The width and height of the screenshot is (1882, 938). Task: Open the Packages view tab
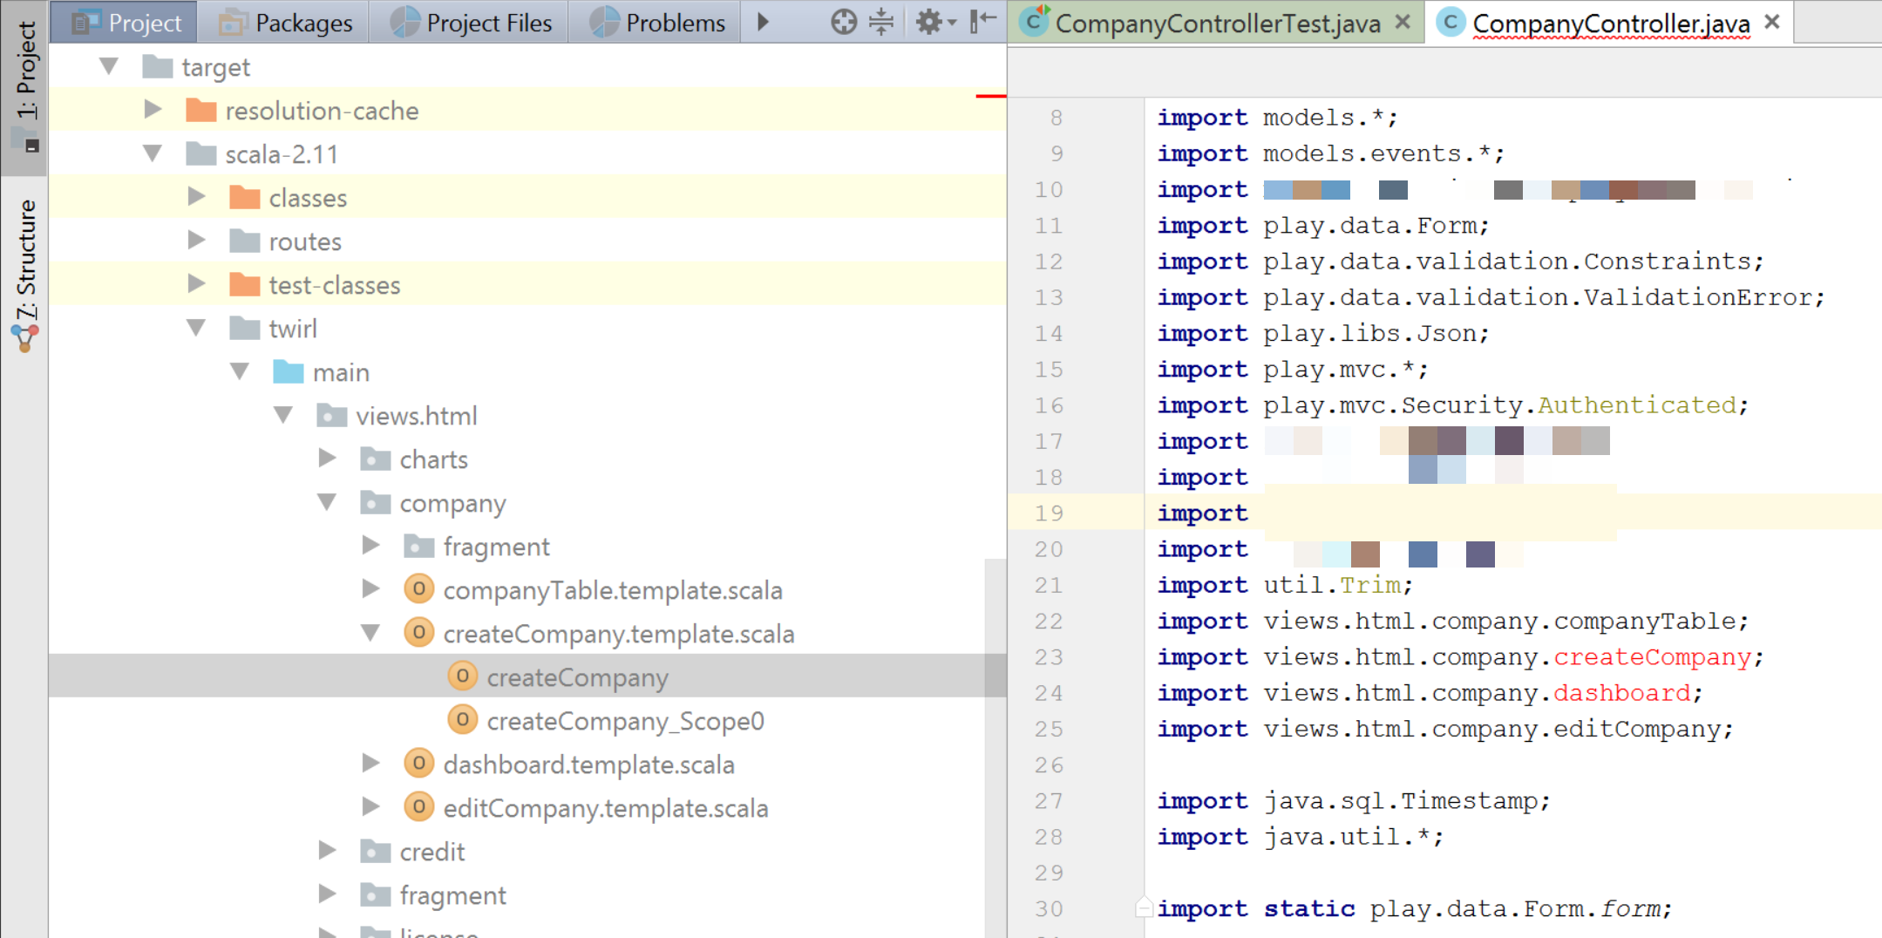click(285, 22)
